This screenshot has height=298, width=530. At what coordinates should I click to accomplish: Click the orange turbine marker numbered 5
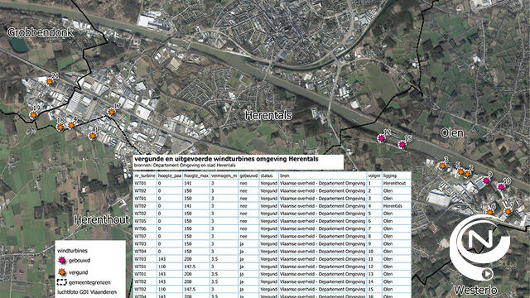pyautogui.click(x=460, y=172)
